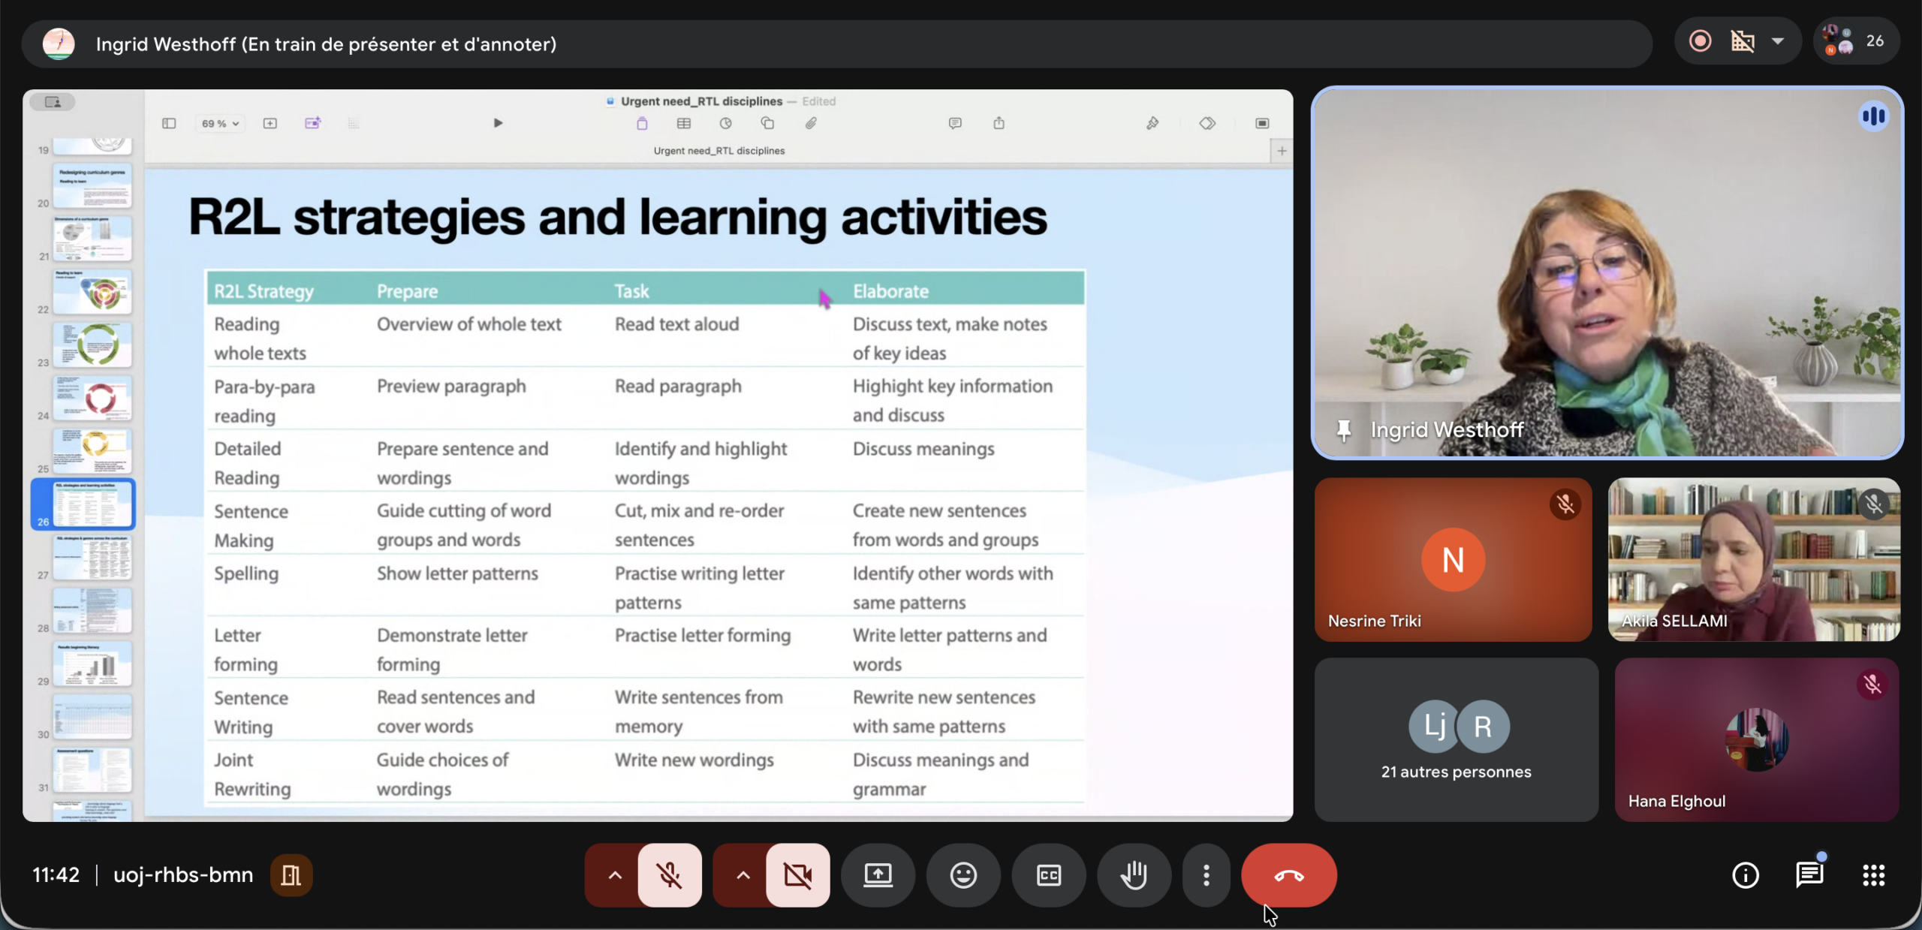This screenshot has width=1922, height=930.
Task: Turn on the camera
Action: click(797, 875)
